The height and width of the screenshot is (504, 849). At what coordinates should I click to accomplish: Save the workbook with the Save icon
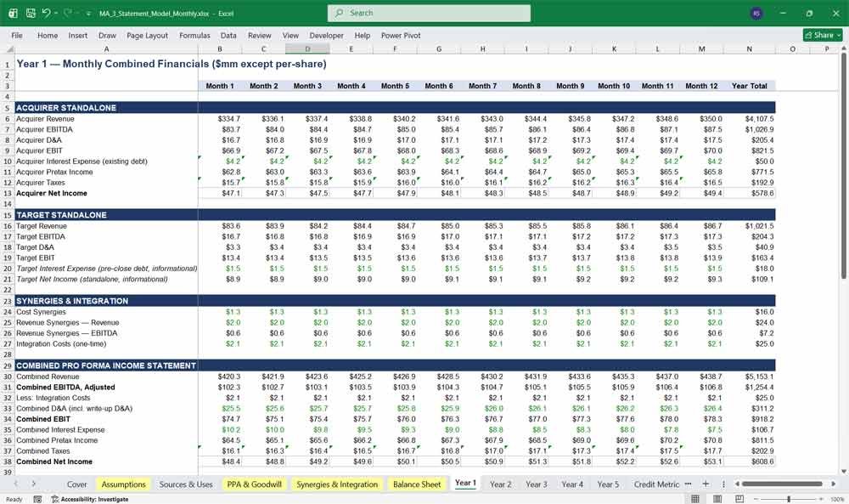[x=31, y=13]
